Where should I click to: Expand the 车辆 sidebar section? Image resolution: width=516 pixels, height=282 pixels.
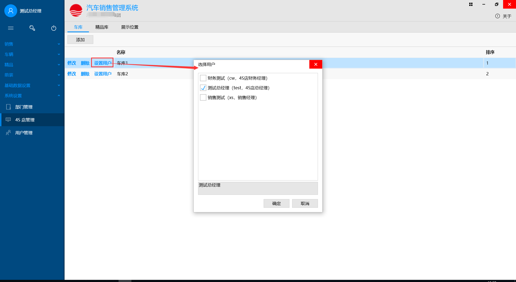59,54
